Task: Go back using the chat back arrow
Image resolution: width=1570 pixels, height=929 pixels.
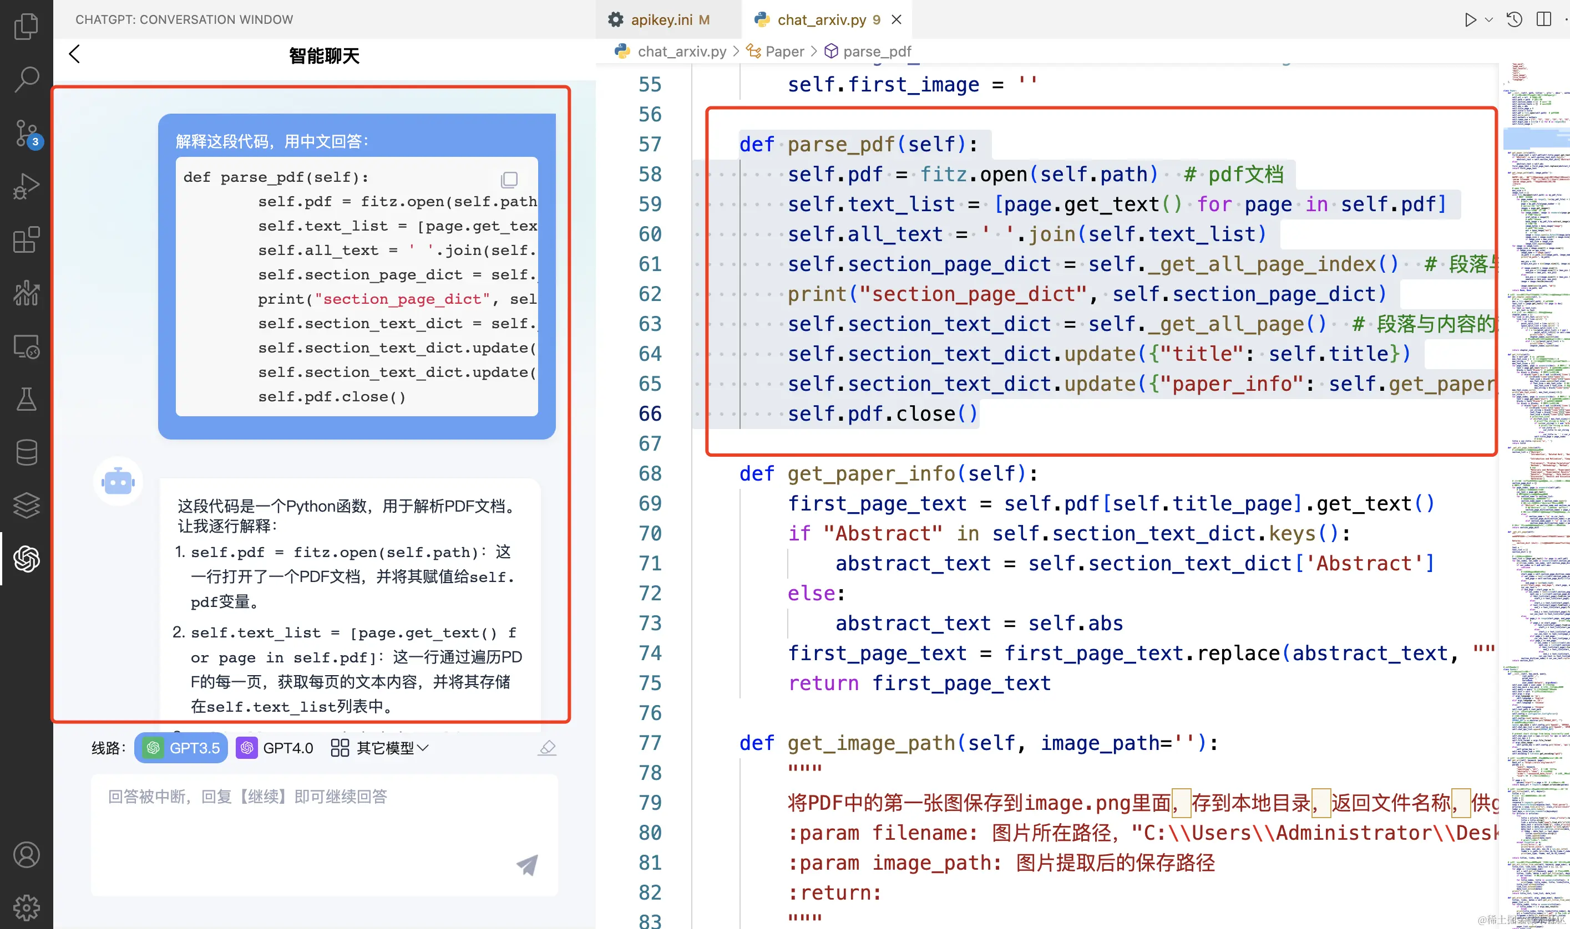Action: tap(74, 54)
